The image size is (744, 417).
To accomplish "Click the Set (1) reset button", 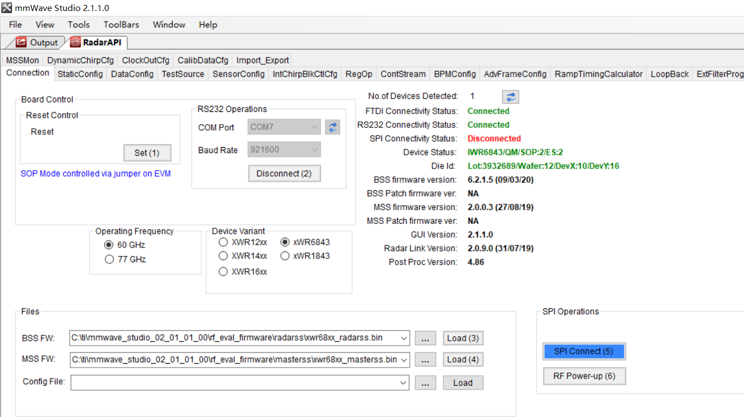I will coord(147,153).
